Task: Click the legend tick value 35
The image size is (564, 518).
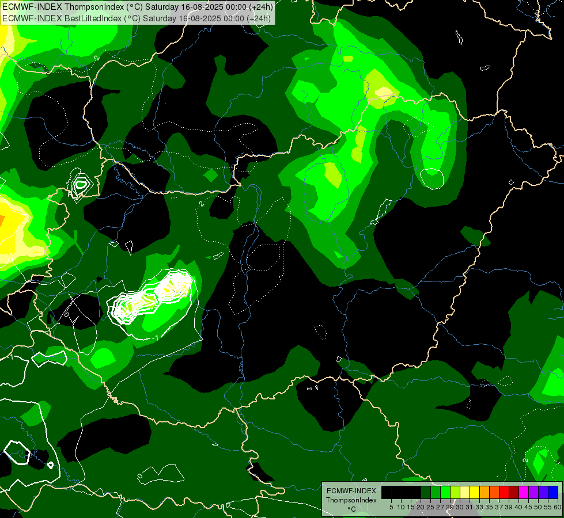Action: 489,507
